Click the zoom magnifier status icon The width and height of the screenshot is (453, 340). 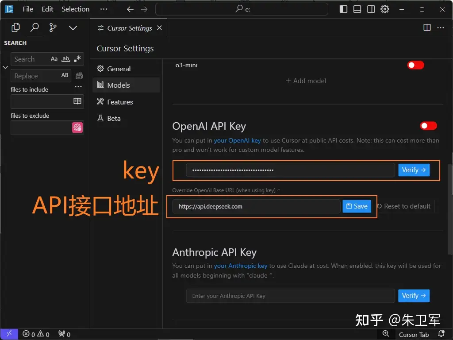(x=386, y=334)
